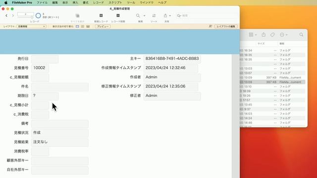This screenshot has height=178, width=317.
Task: Click the プレビュー button
Action: (103, 26)
